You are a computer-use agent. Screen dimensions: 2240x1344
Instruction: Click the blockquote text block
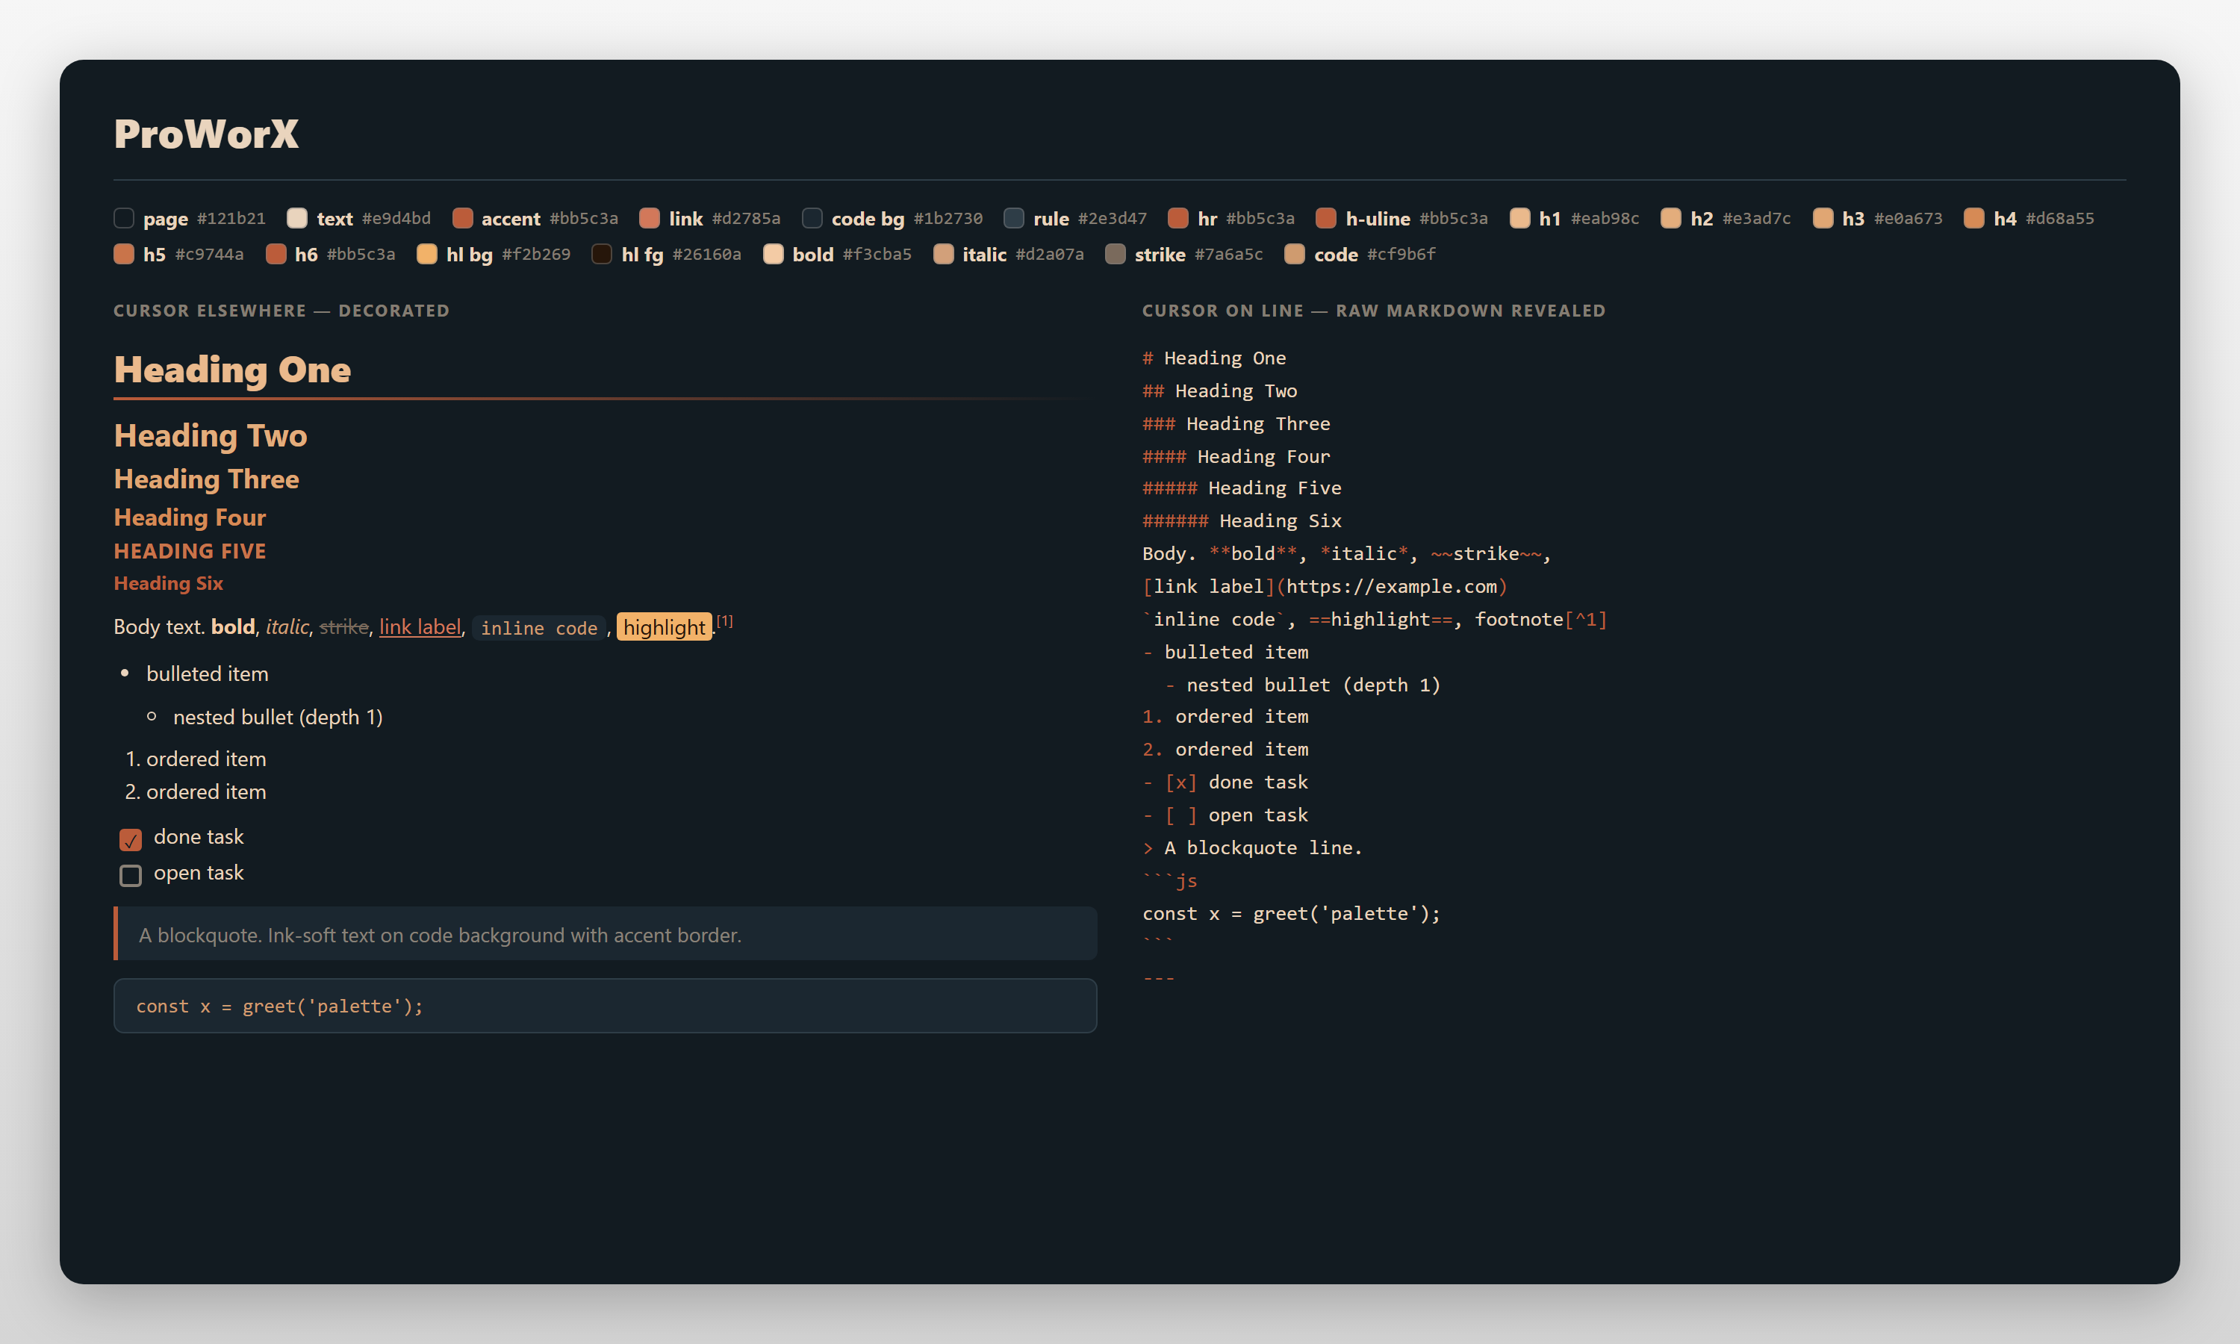click(x=605, y=934)
